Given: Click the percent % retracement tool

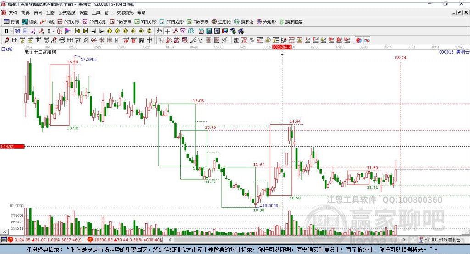Looking at the screenshot, I should tap(252, 40).
